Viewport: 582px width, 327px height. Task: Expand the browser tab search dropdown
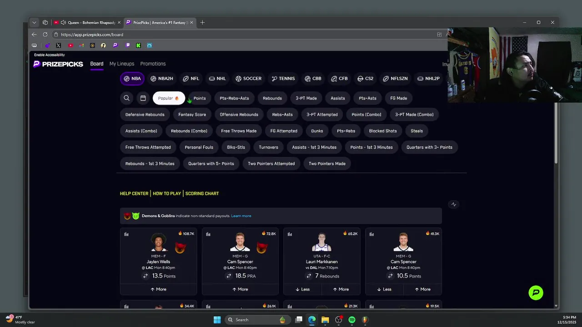click(34, 22)
